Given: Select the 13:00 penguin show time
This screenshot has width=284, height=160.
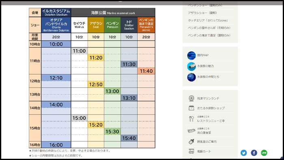Looking at the screenshot, I should 112,91.
